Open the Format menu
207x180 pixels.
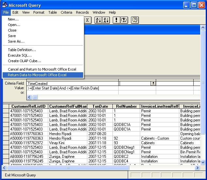pos(39,12)
